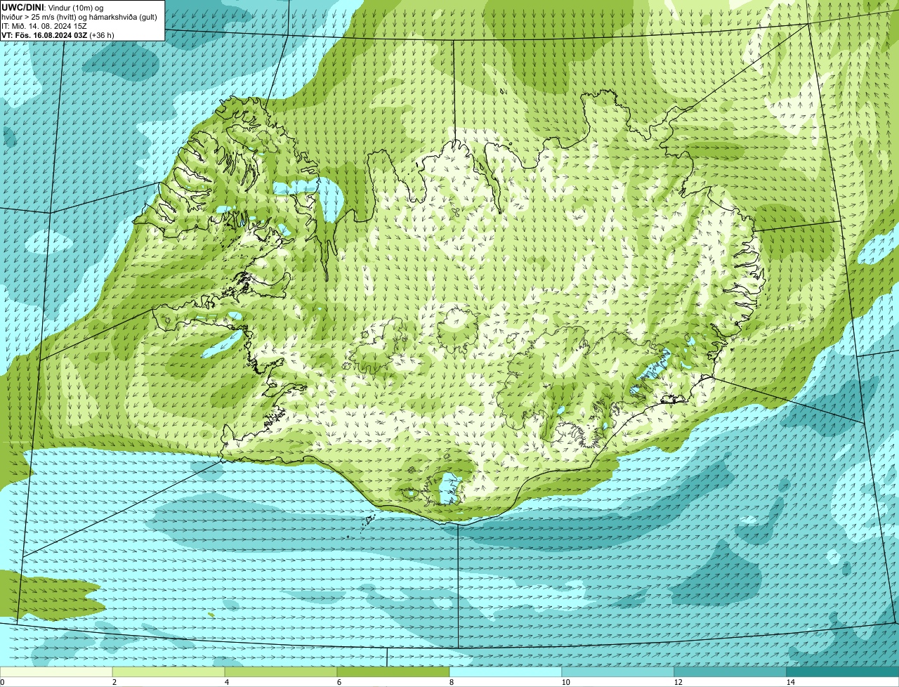899x687 pixels.
Task: Click the "VT: Fös. 16.08.2024 03Z" valid time line
Action: point(58,34)
